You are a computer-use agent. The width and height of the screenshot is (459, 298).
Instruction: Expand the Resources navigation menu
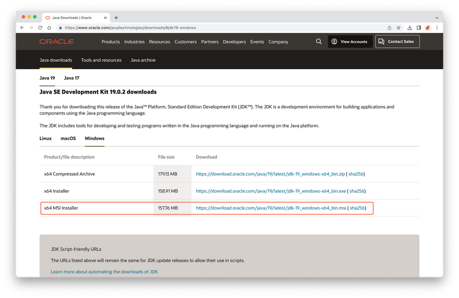159,42
